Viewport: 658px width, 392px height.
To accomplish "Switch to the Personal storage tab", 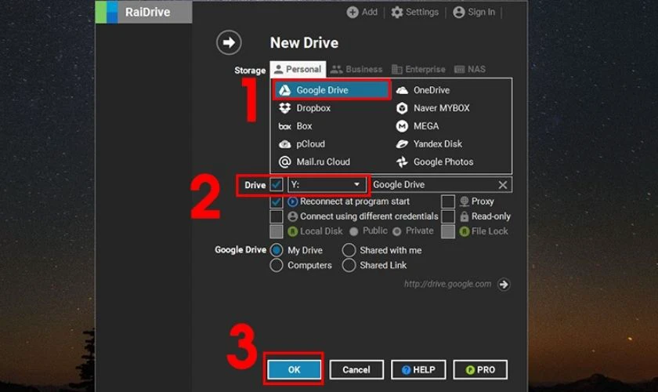I will pyautogui.click(x=298, y=69).
